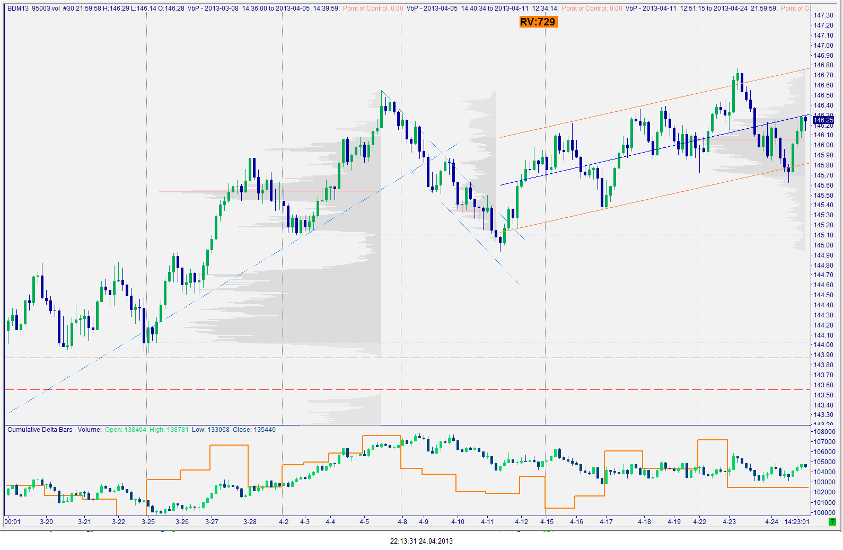
Task: Click the 22:13:31 24.04.2013 timestamp
Action: 421,541
